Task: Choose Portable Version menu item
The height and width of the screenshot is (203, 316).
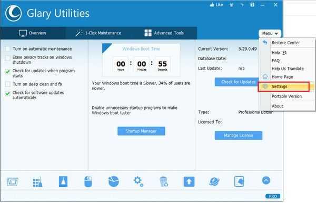Action: coord(287,96)
